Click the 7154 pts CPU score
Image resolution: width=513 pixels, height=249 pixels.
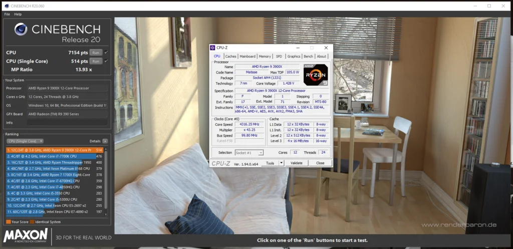[78, 52]
